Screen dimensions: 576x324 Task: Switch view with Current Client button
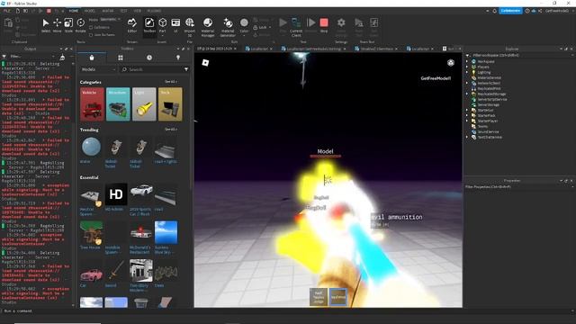pos(296,27)
